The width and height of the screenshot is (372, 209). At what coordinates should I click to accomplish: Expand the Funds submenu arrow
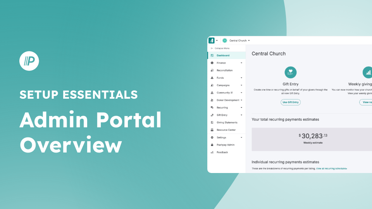[x=241, y=78]
